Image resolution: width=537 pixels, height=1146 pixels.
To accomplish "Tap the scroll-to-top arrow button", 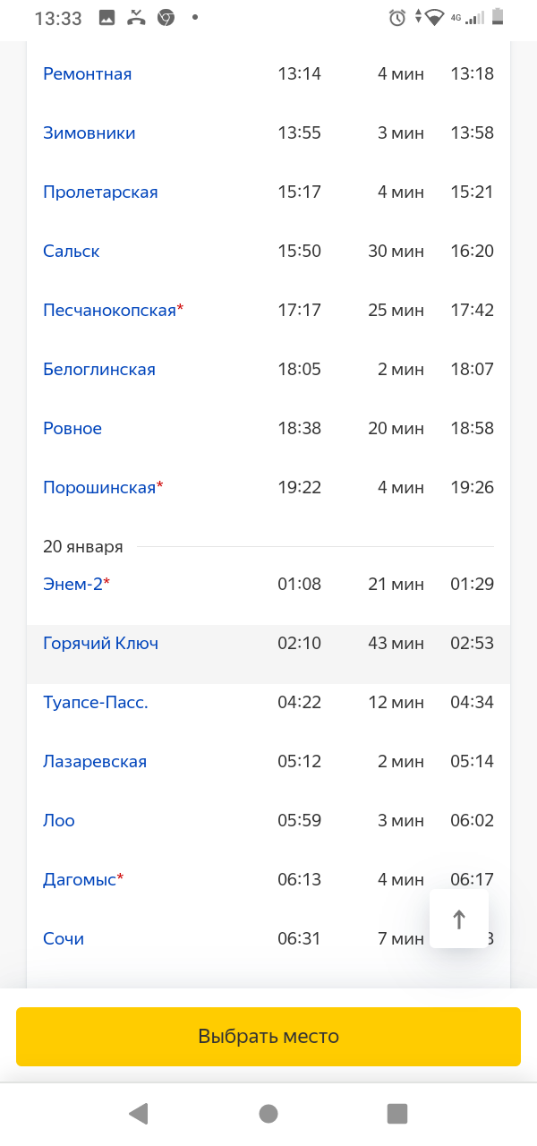I will click(x=459, y=919).
